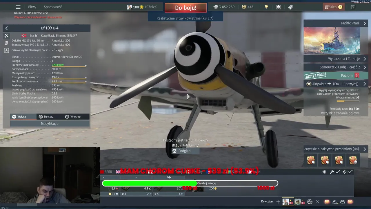Open the Bitwy menu
The image size is (371, 209).
click(32, 7)
